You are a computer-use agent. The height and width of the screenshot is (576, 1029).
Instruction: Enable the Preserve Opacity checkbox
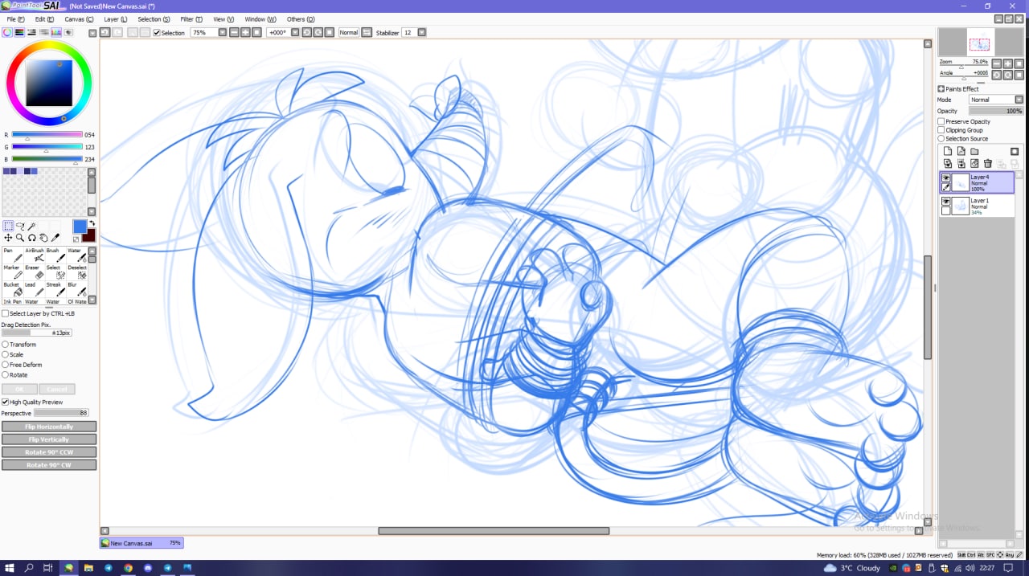(941, 122)
